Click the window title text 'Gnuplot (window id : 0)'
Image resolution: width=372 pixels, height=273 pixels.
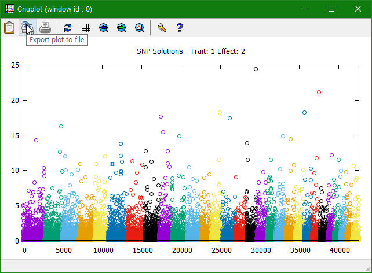point(54,9)
